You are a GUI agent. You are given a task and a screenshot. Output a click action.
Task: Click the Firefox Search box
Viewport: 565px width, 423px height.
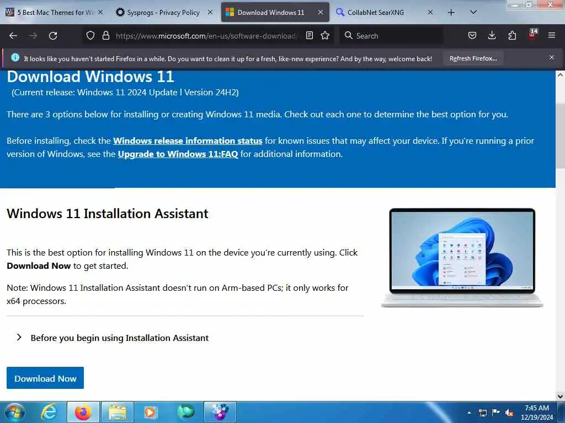point(391,36)
